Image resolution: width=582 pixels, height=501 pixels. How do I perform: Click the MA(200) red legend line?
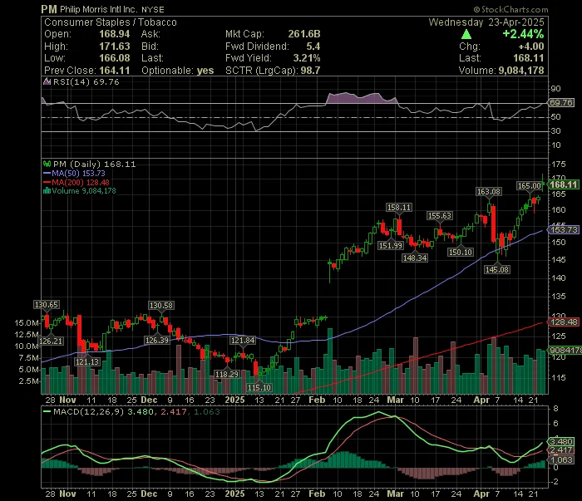click(x=47, y=182)
